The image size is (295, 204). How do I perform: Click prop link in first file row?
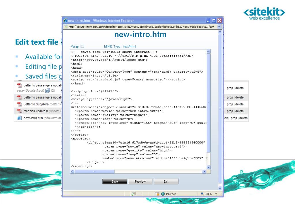pyautogui.click(x=230, y=88)
